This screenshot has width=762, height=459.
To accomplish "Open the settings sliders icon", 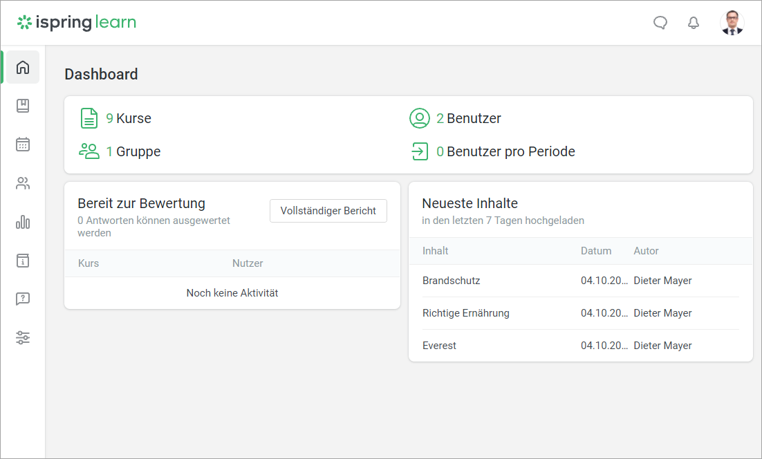I will click(x=23, y=338).
